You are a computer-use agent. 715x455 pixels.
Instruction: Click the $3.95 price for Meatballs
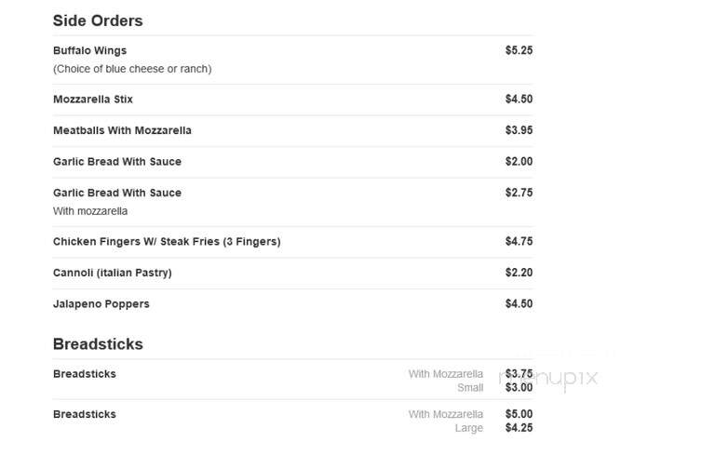(519, 130)
